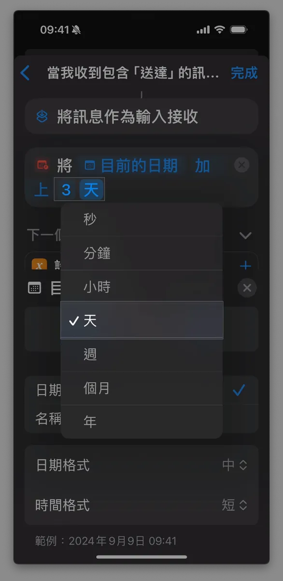The width and height of the screenshot is (283, 581).
Task: Collapse next action suggestions chevron
Action: click(x=245, y=236)
